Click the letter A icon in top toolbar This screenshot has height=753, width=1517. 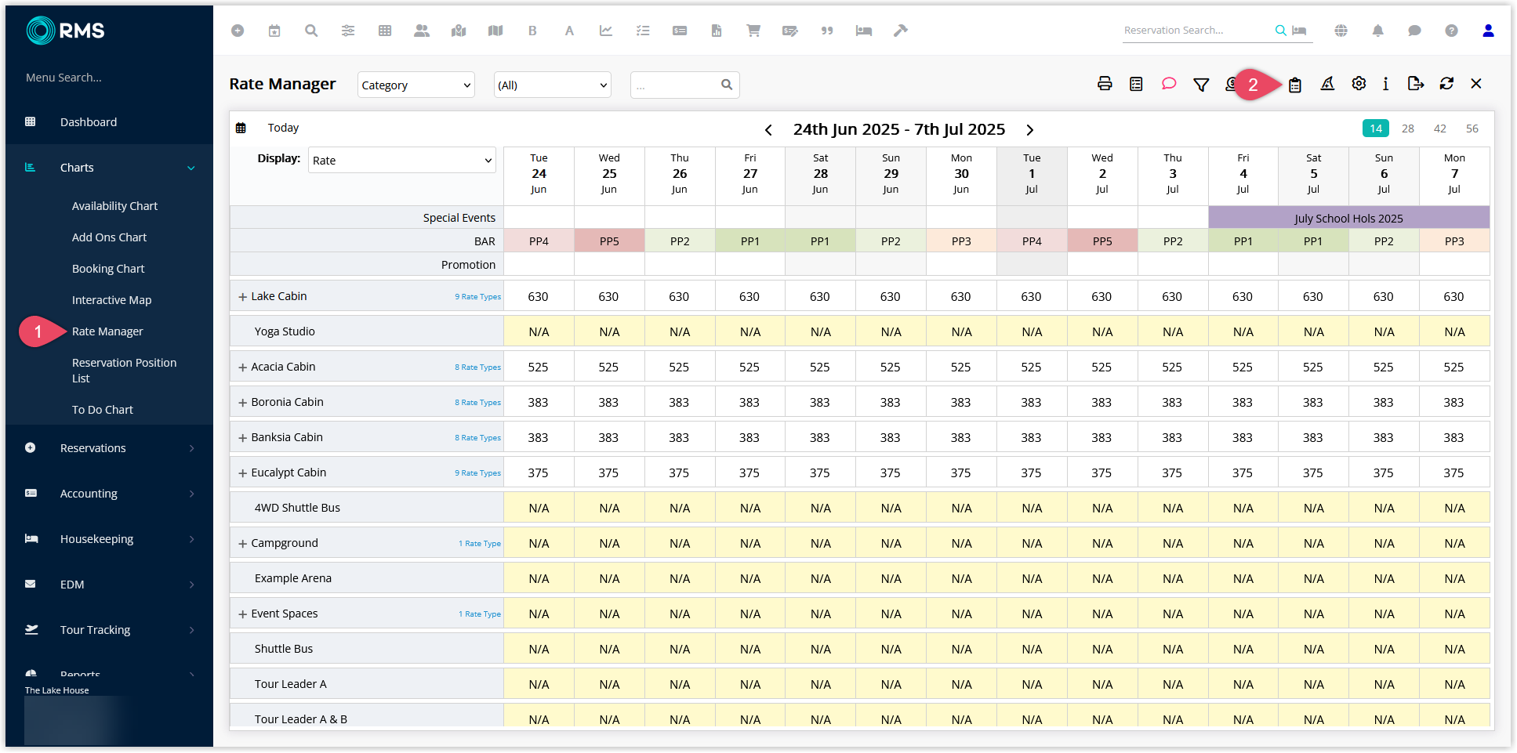[569, 31]
